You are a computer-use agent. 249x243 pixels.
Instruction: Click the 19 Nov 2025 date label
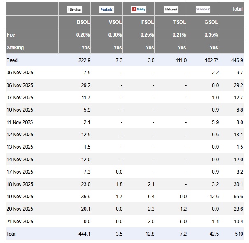pyautogui.click(x=20, y=197)
